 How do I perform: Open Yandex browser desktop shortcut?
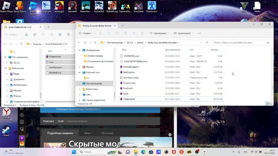coord(7,114)
